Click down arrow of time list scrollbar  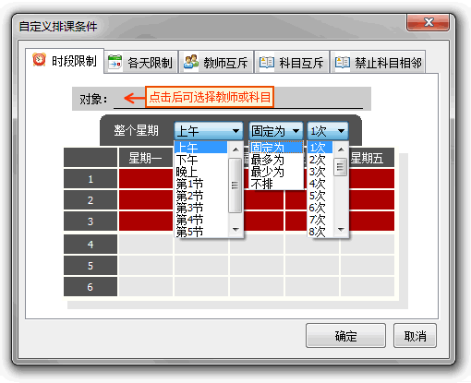(235, 230)
